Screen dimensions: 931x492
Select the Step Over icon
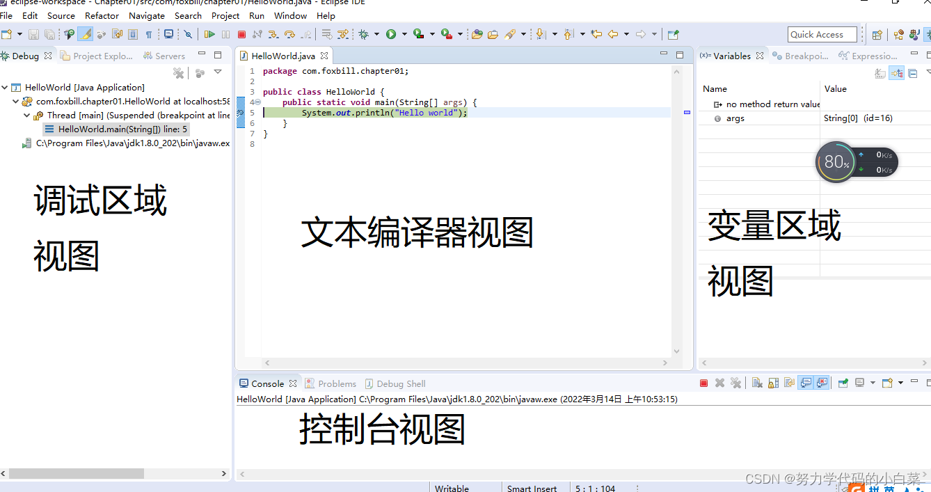tap(290, 33)
